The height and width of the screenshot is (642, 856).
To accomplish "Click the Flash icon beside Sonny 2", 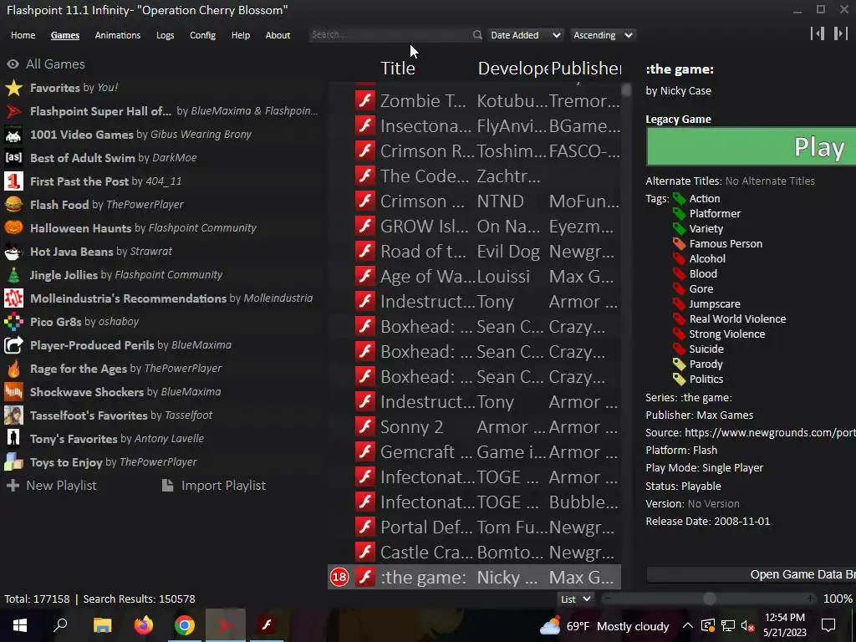I will (365, 427).
